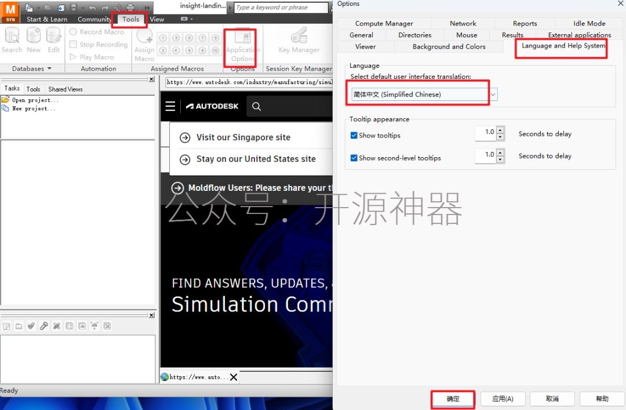Screen dimensions: 626x410
Task: Click assigned macro button 10
Action: pos(216,50)
